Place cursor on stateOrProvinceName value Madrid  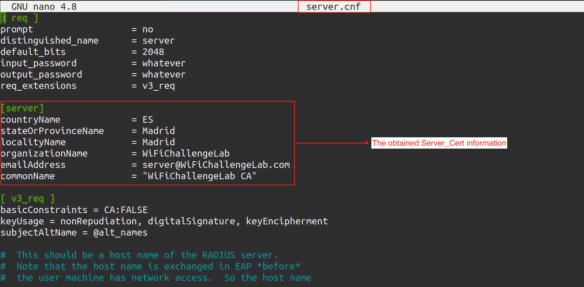158,131
